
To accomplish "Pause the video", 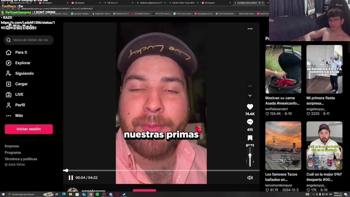I will [71, 178].
